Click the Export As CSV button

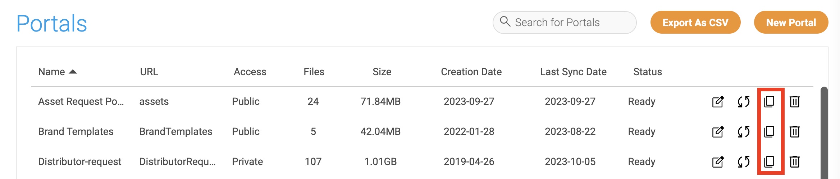695,23
